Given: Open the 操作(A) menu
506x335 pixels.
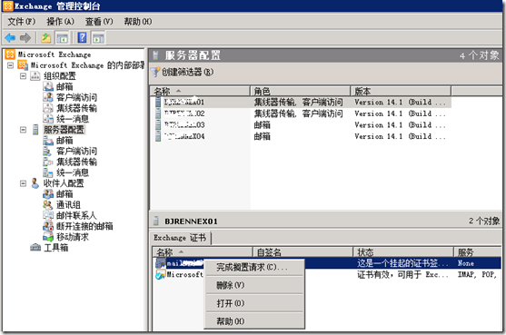Looking at the screenshot, I should 60,22.
